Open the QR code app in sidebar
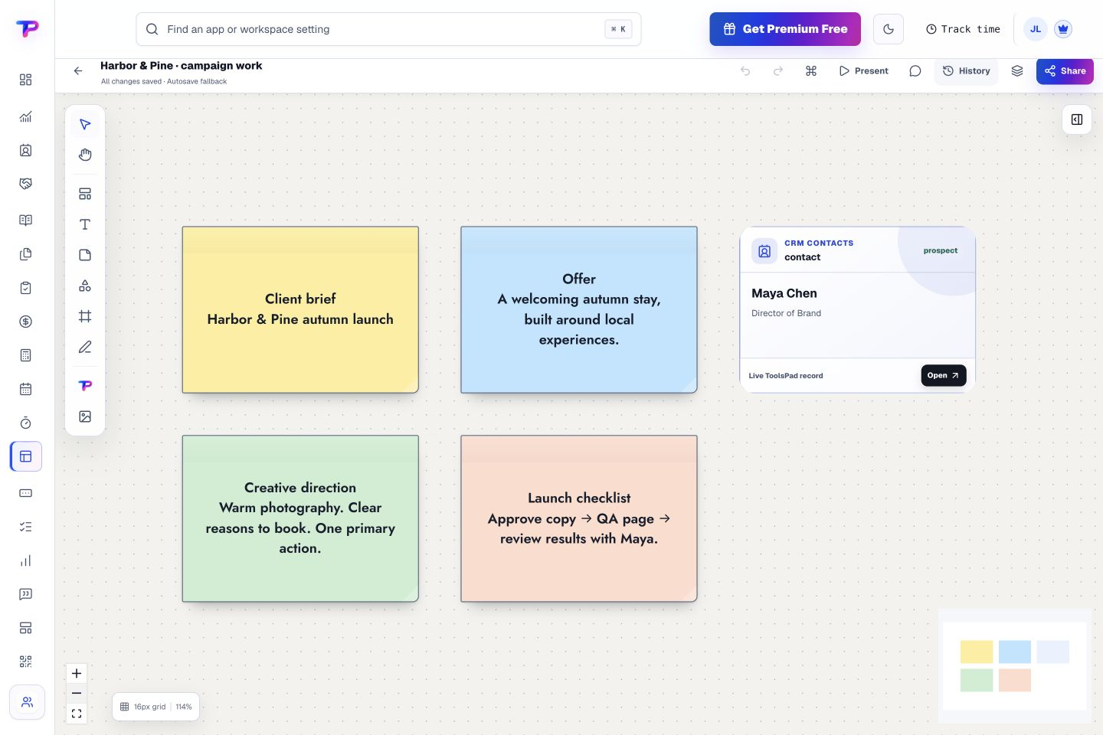The image size is (1103, 735). pyautogui.click(x=25, y=661)
